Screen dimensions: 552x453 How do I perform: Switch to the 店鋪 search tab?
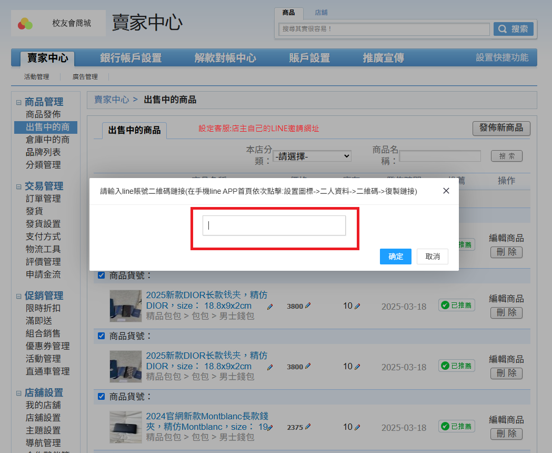[x=321, y=13]
